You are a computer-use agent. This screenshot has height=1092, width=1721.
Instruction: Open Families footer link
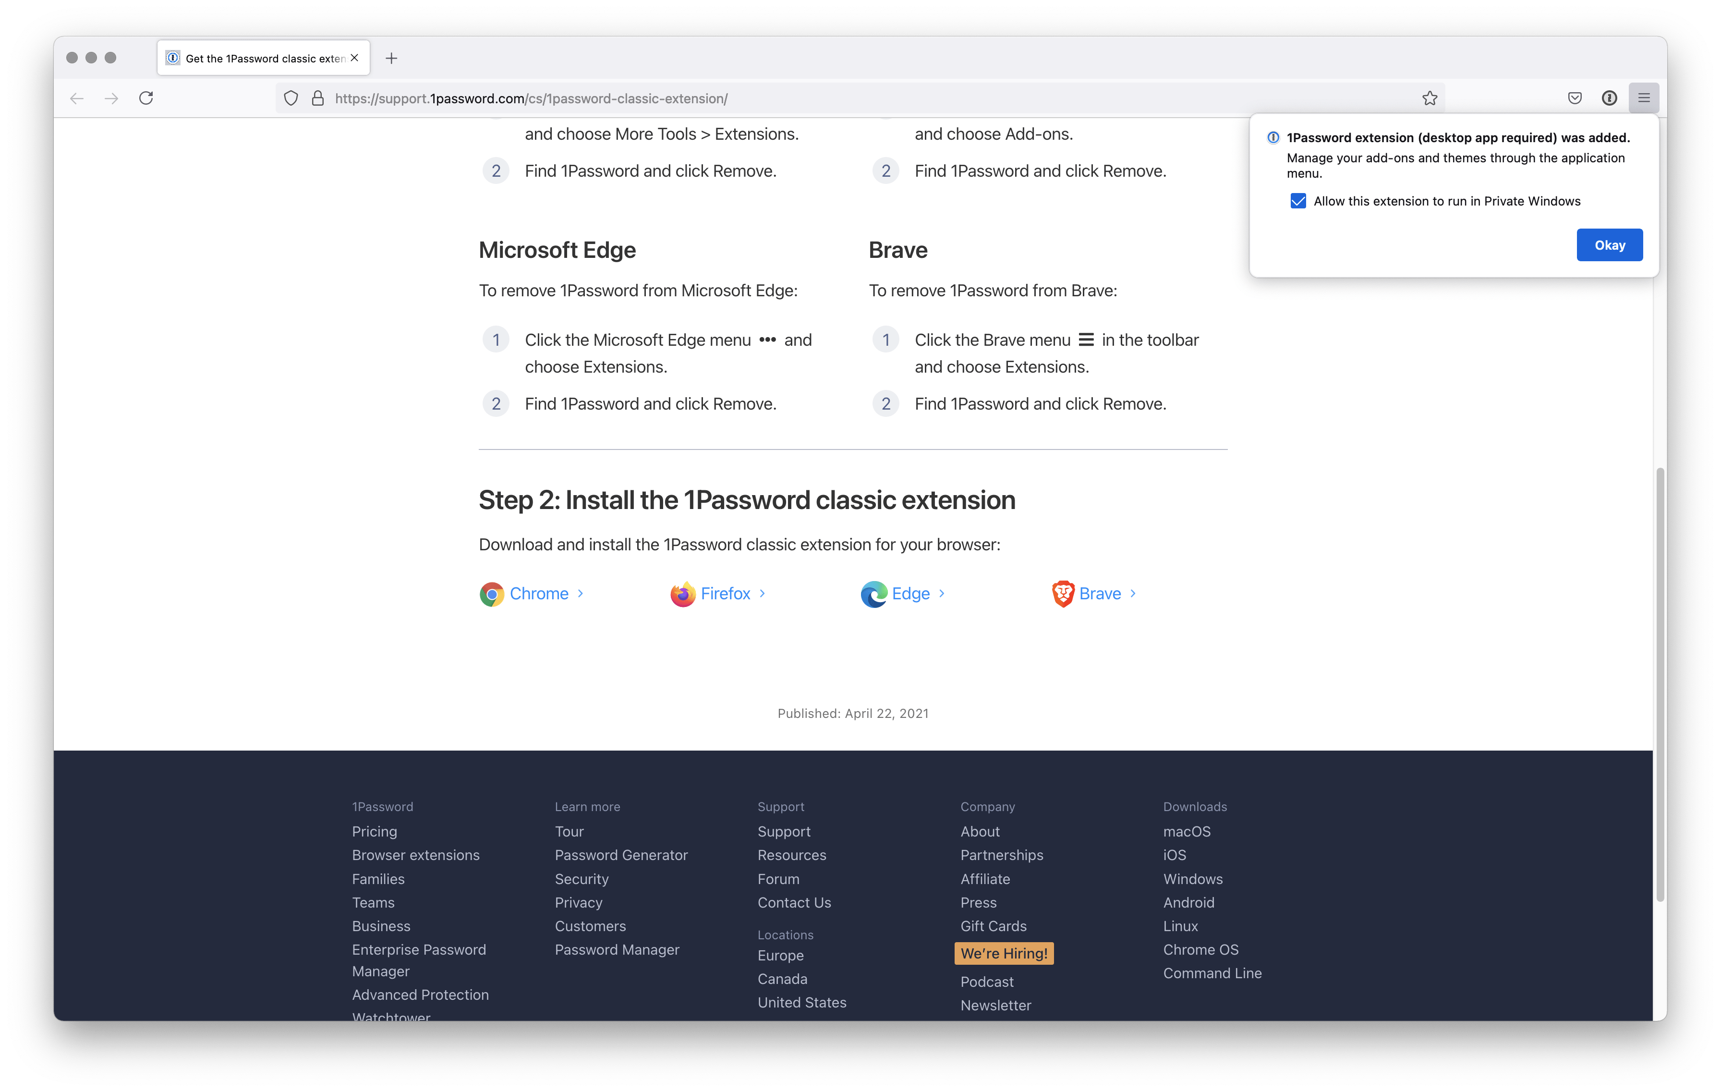[378, 879]
